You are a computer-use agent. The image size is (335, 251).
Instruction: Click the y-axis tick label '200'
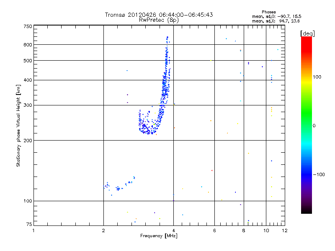pos(28,141)
